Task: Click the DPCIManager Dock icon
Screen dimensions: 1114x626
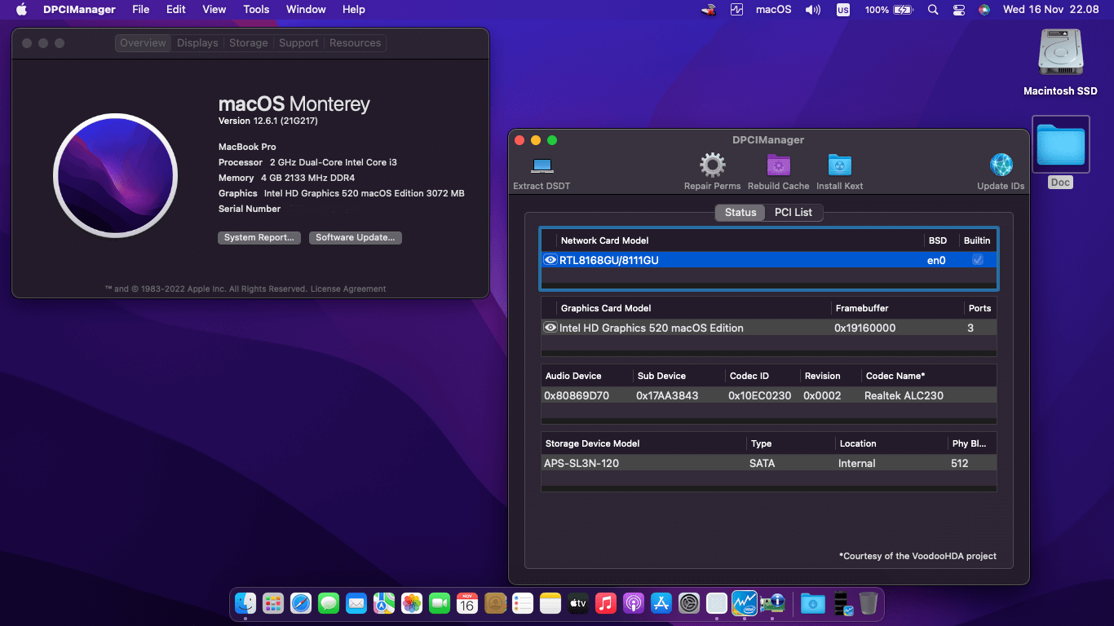Action: pos(772,603)
